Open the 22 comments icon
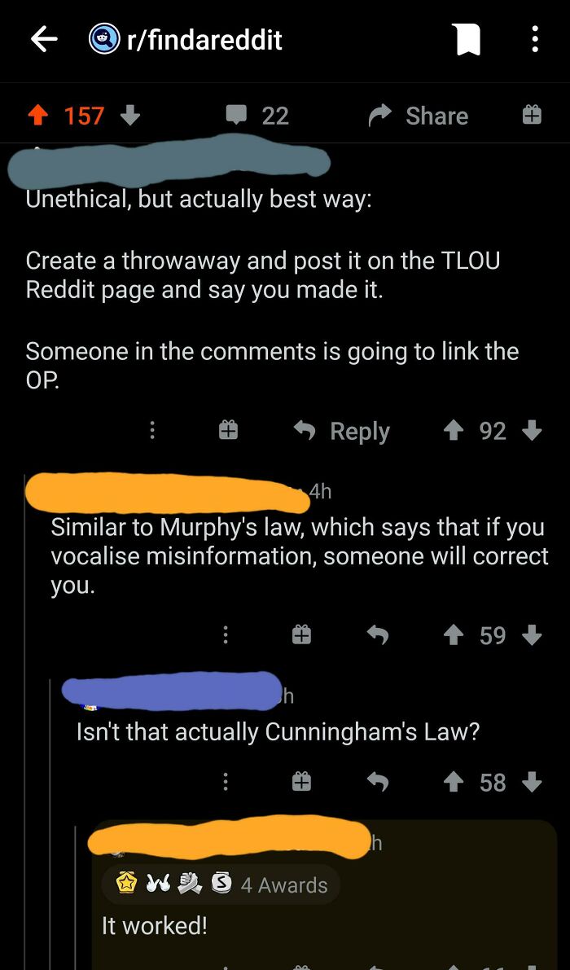Image resolution: width=570 pixels, height=970 pixels. [236, 115]
